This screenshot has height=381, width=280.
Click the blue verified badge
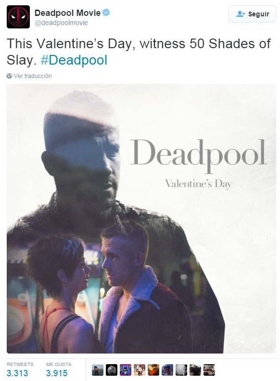[x=106, y=13]
